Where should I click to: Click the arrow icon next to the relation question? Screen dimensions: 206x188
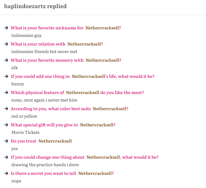tap(6, 44)
